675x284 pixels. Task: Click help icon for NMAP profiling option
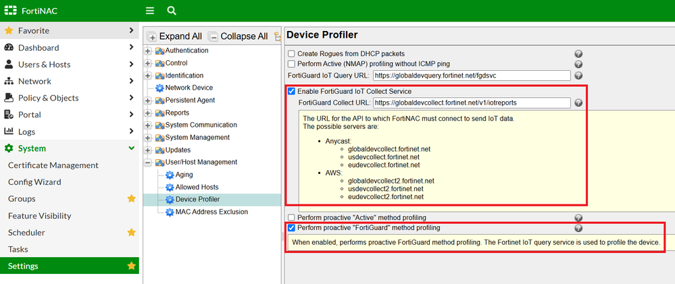pos(578,64)
